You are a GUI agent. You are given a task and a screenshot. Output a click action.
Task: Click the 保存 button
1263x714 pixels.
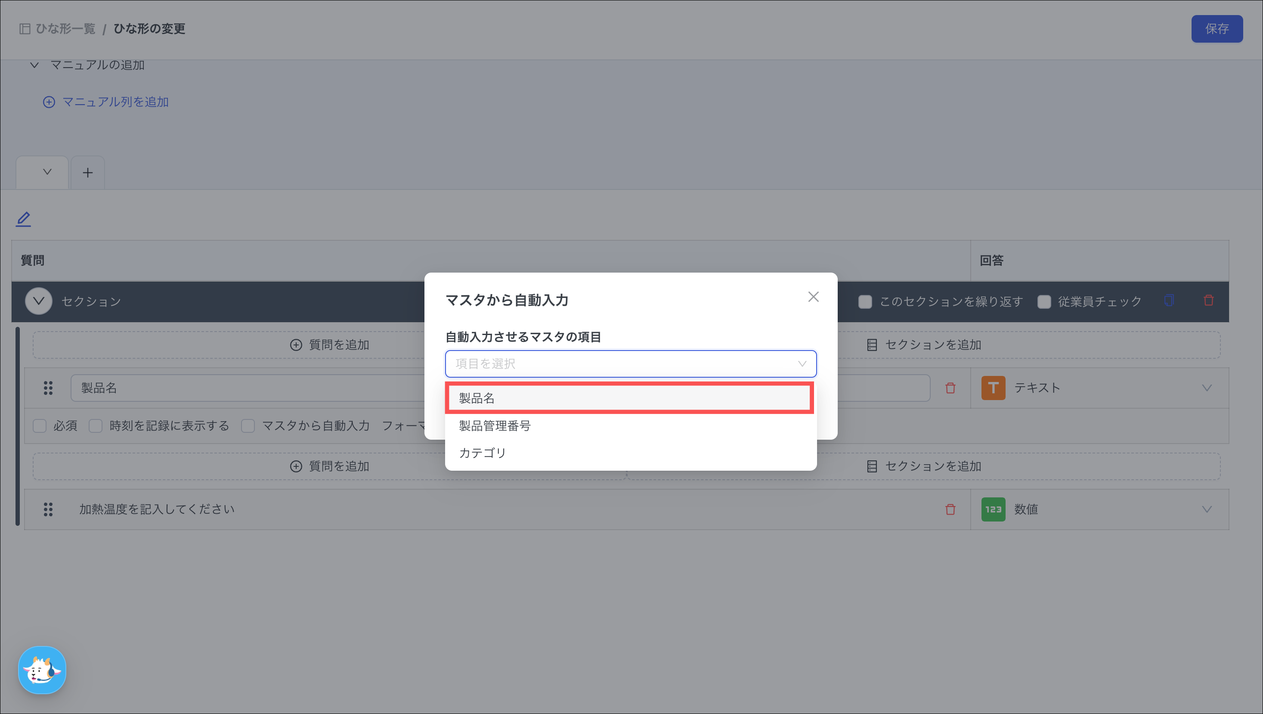click(1217, 29)
